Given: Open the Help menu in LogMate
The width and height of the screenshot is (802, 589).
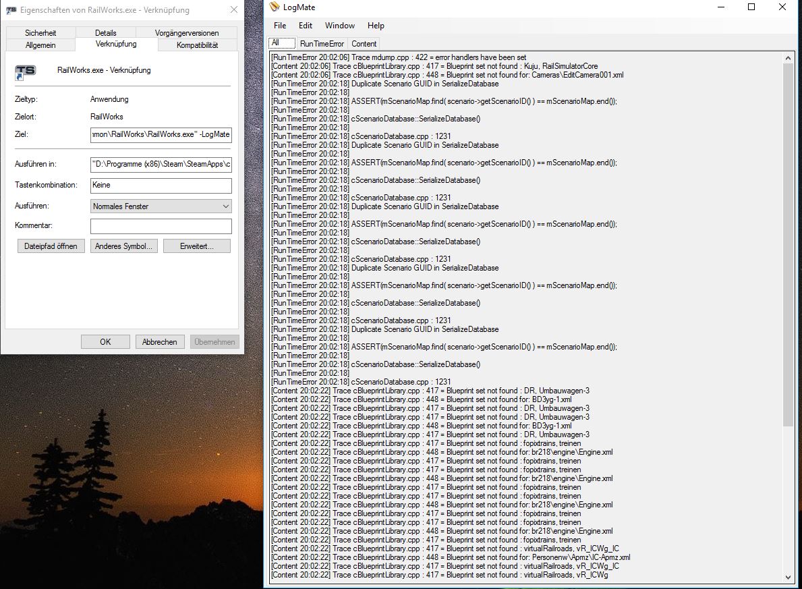Looking at the screenshot, I should [x=376, y=26].
